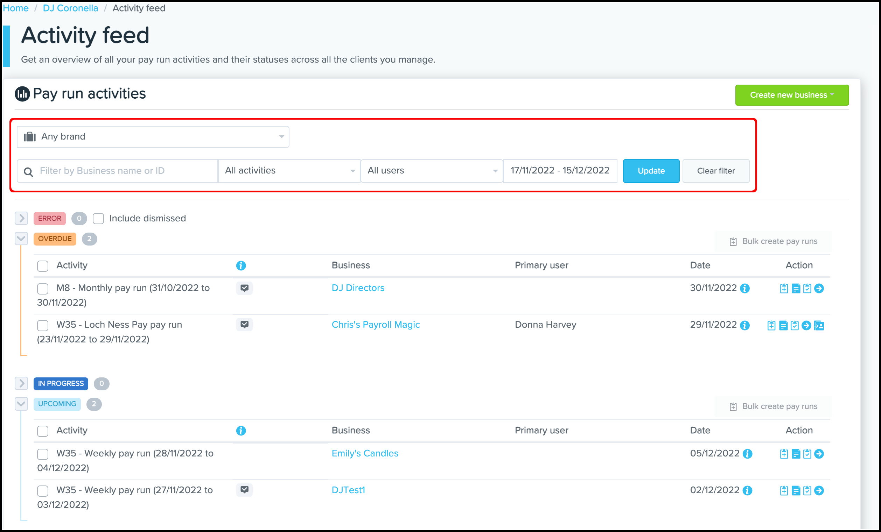
Task: Click clipboard-check icon in DJ Directors row
Action: (807, 288)
